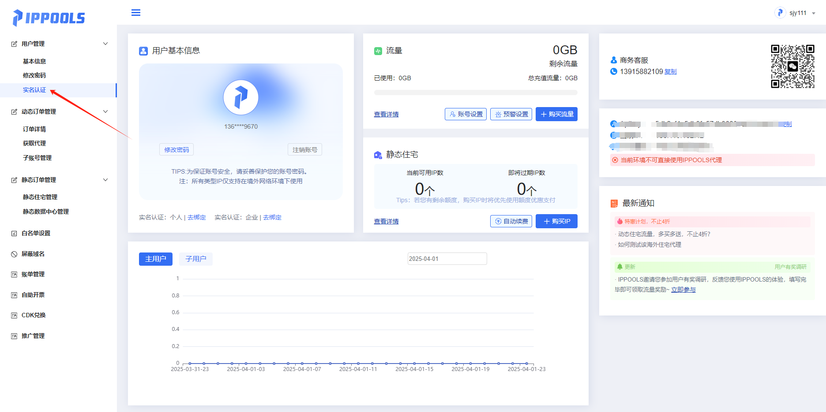Open the sjy111 account dropdown

click(x=796, y=13)
